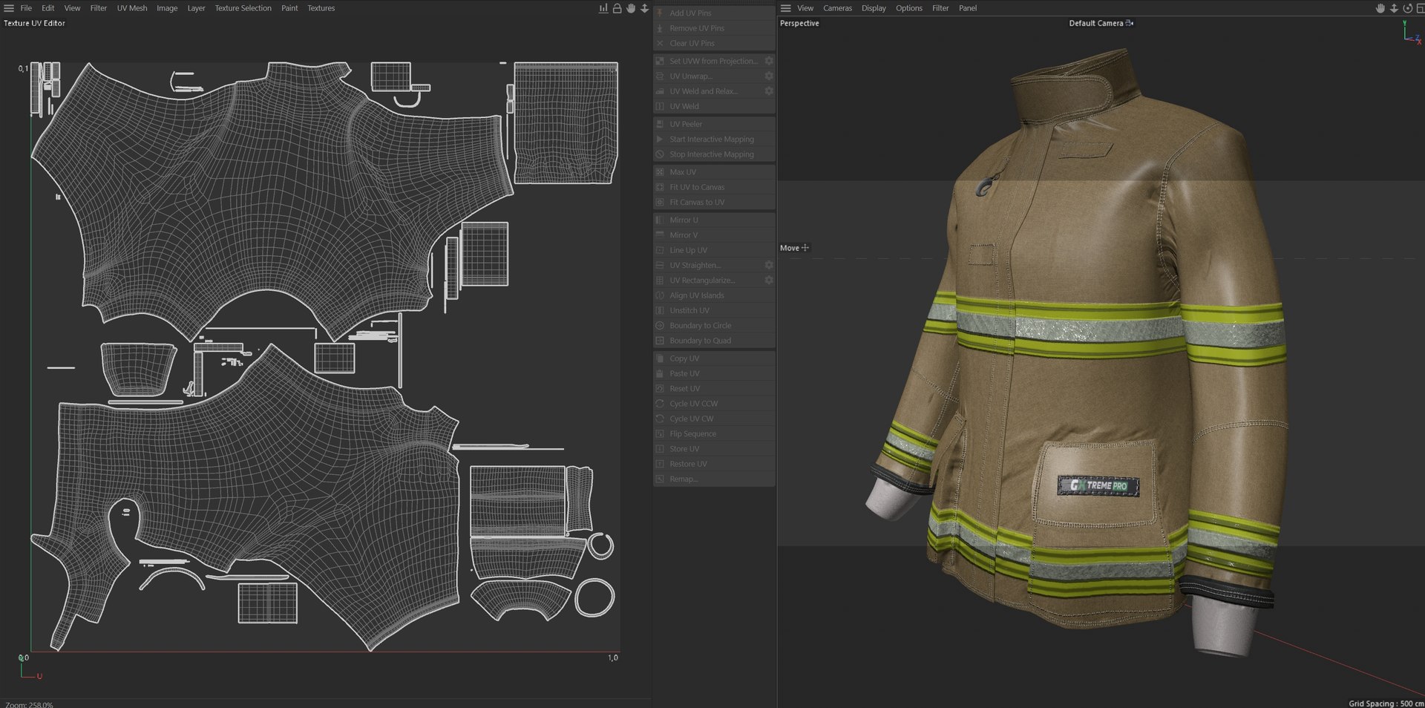The width and height of the screenshot is (1425, 708).
Task: Open the UV editor hamburger menu
Action: pos(9,8)
